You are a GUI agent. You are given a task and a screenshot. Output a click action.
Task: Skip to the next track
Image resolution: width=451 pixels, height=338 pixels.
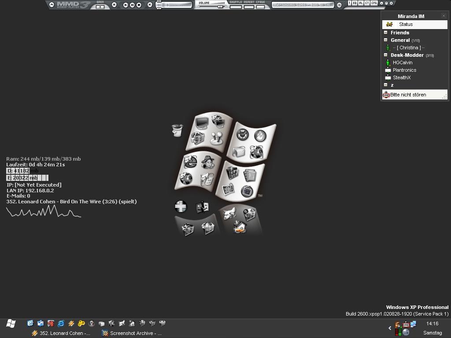click(150, 4)
